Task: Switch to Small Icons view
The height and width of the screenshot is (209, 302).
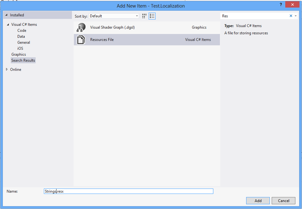Action: pyautogui.click(x=152, y=16)
